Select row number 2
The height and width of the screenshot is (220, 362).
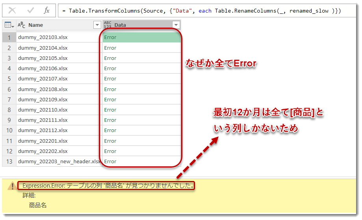9,48
